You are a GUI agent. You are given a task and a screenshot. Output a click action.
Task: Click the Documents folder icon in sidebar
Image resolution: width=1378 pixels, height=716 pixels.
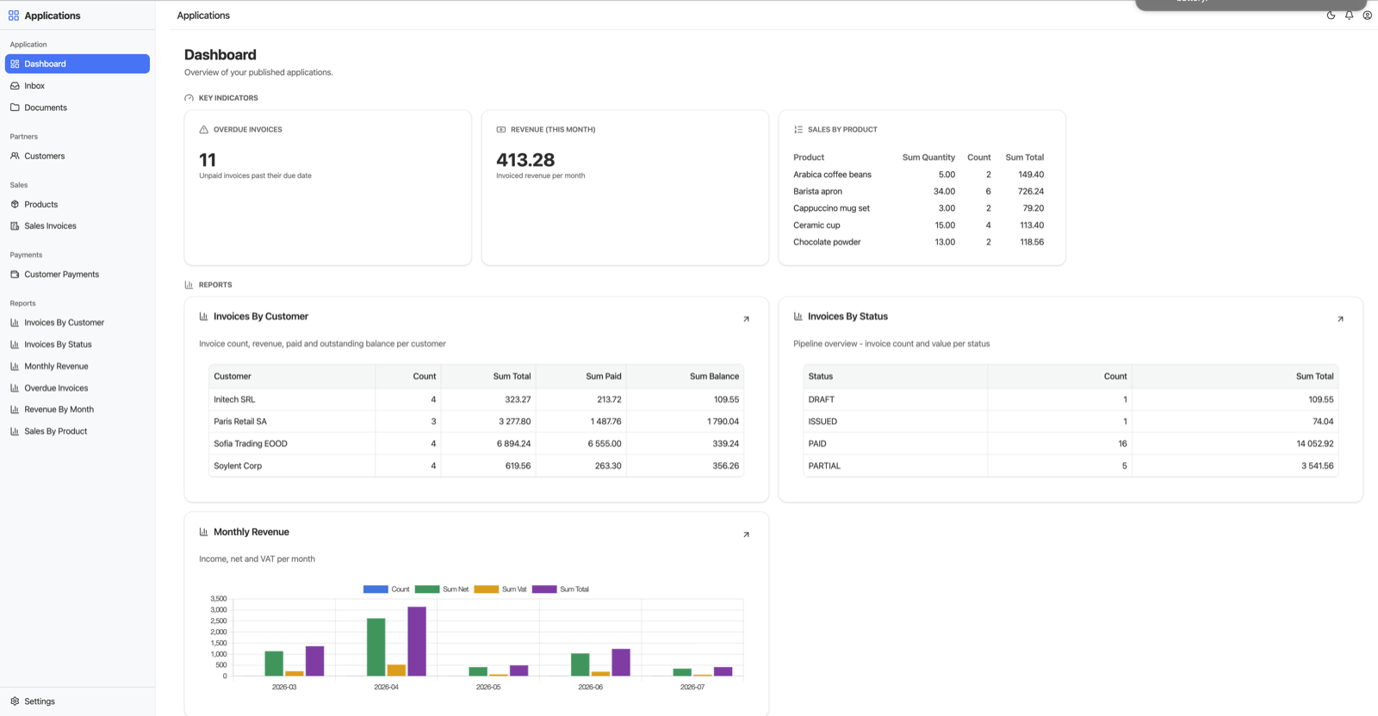point(15,108)
